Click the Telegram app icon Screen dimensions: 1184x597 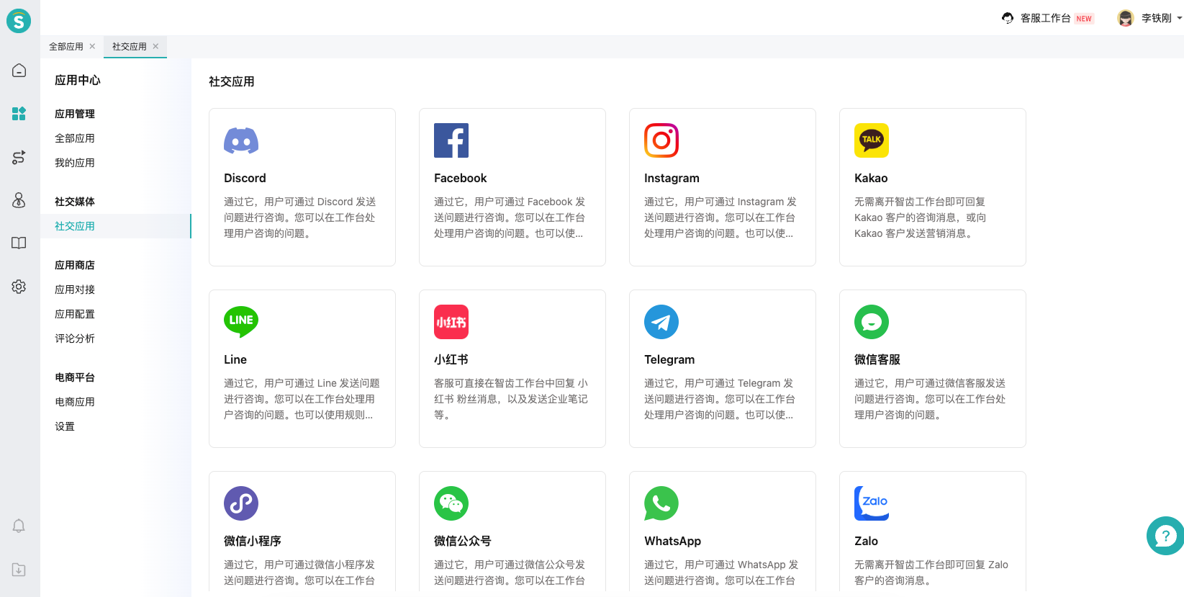[x=661, y=322]
